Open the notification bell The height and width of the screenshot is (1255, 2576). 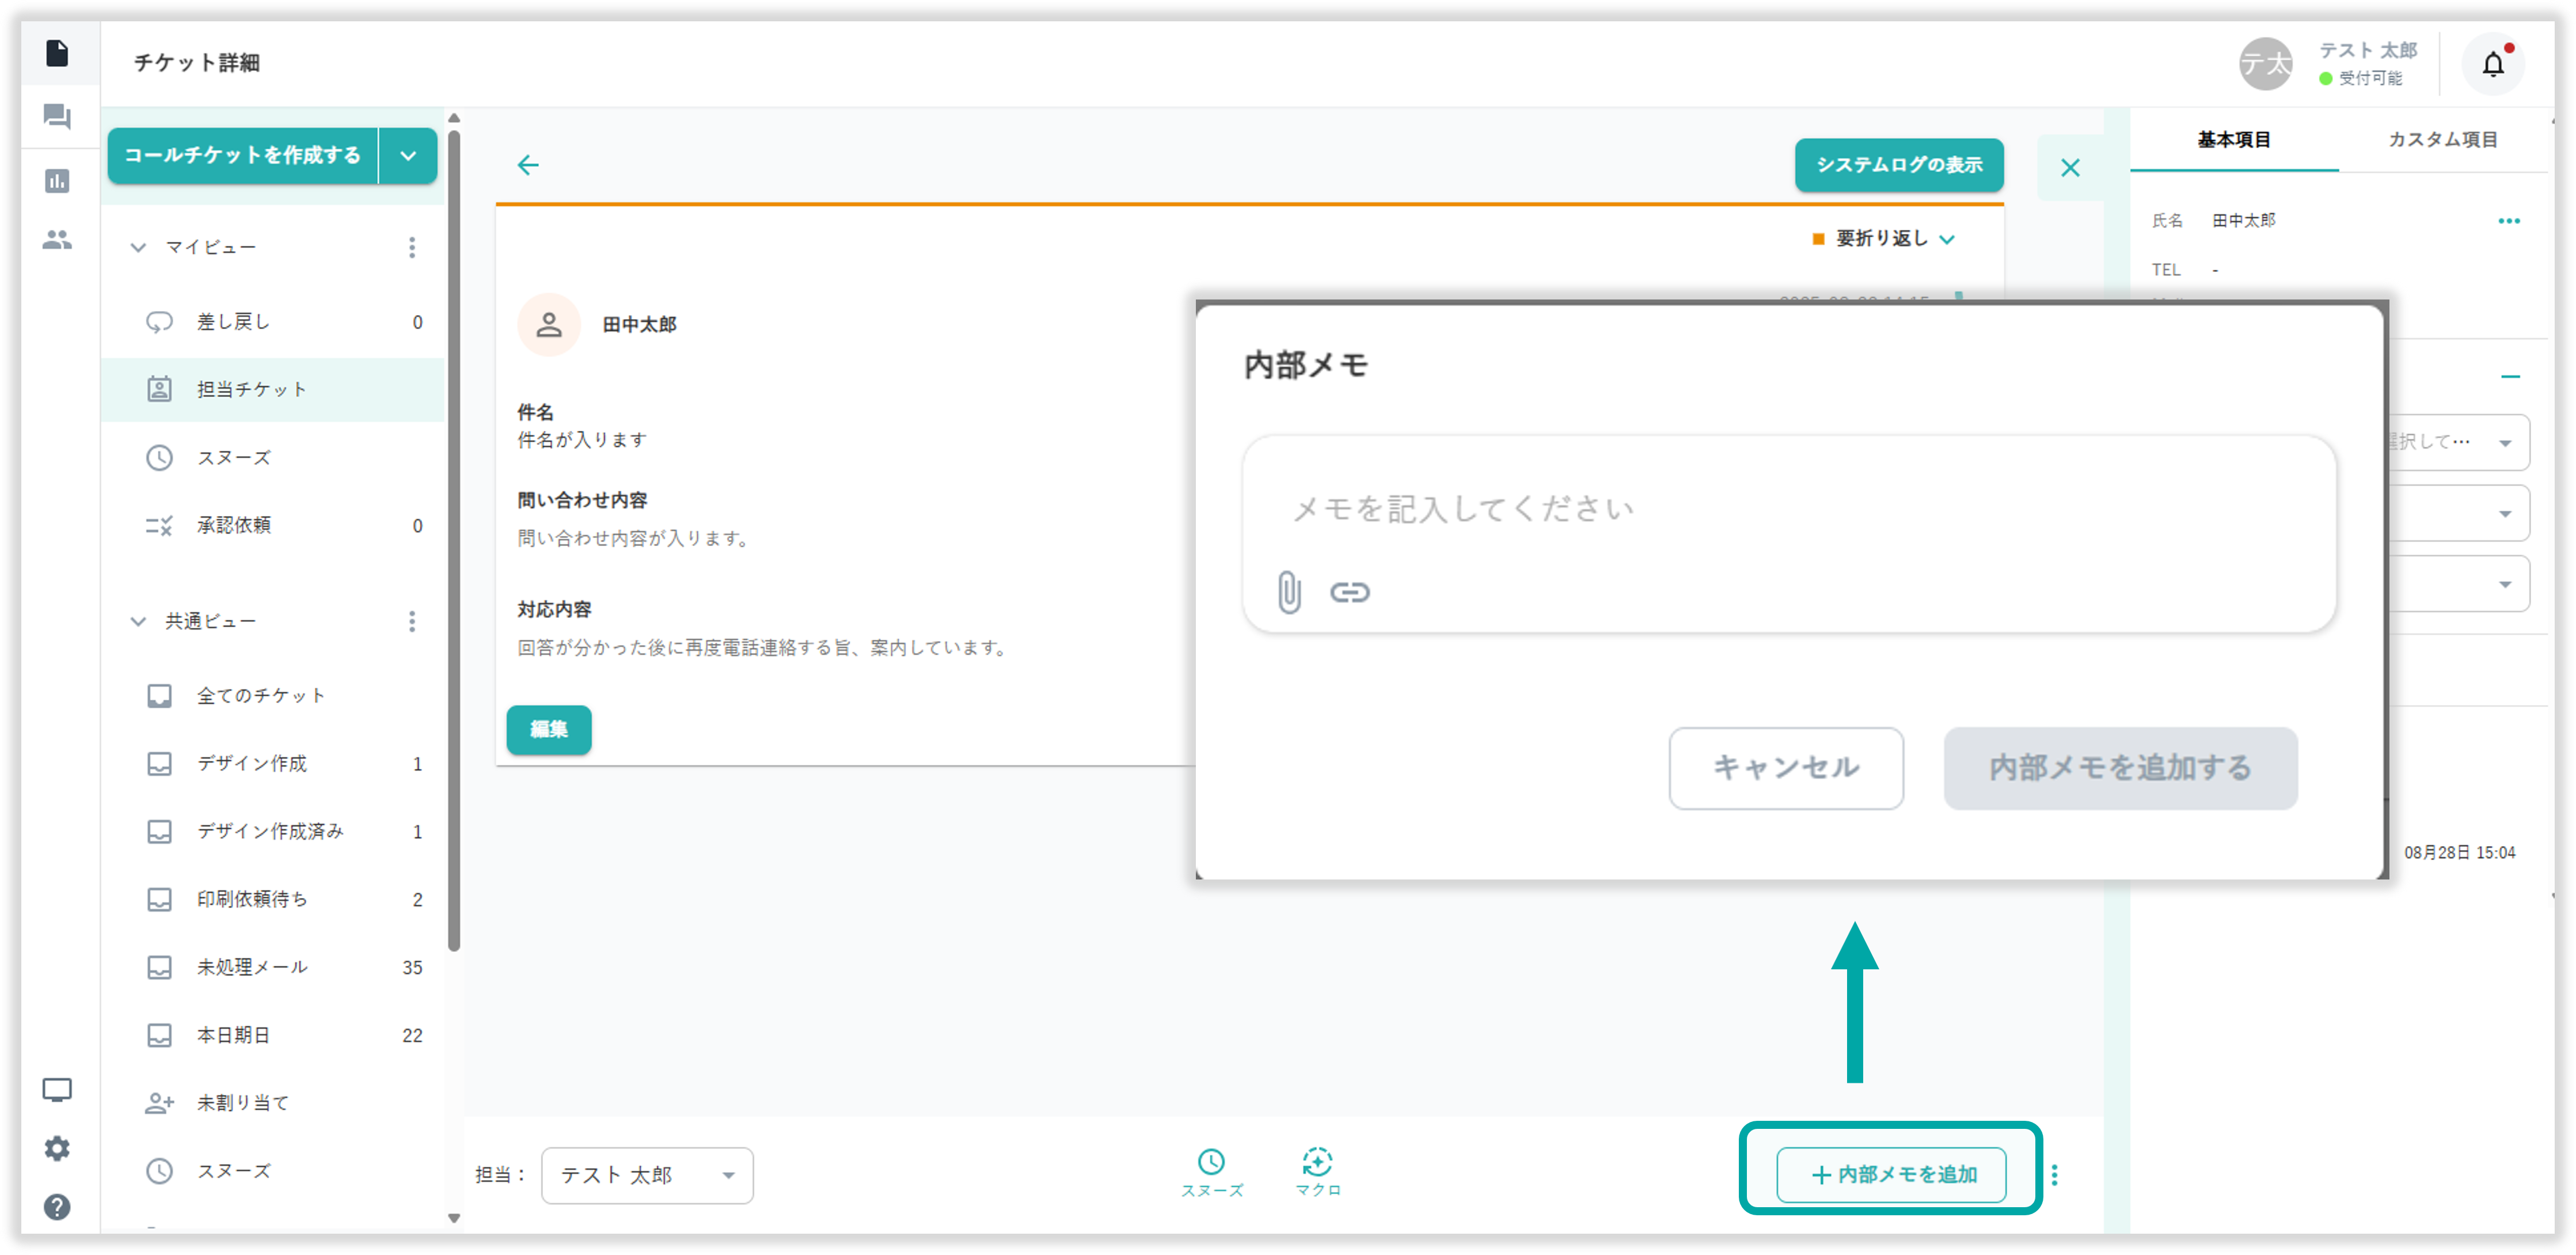coord(2492,65)
